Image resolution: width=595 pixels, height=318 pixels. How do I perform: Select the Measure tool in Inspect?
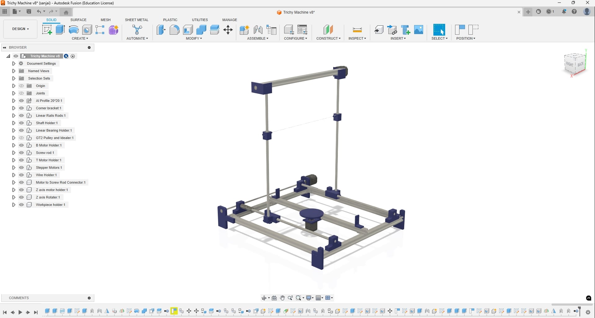tap(357, 30)
